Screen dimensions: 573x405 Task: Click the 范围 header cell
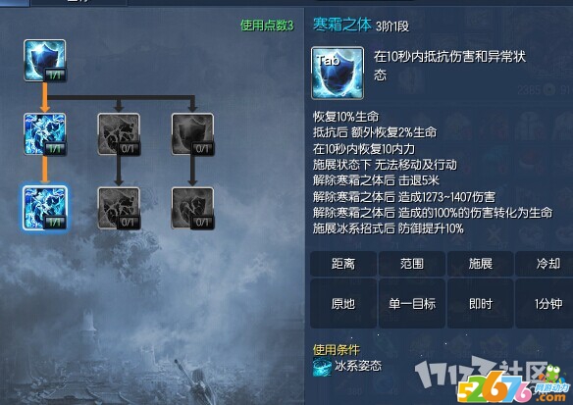pos(412,264)
